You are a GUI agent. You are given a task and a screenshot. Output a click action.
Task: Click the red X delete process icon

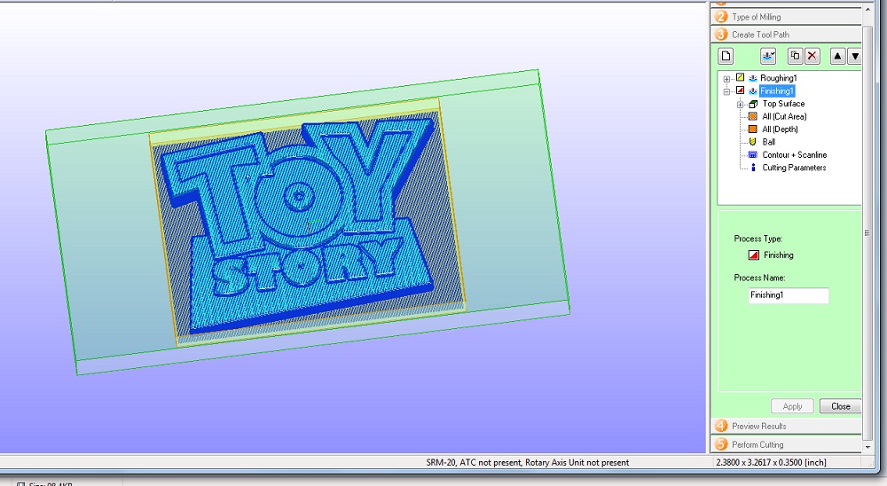(x=812, y=56)
